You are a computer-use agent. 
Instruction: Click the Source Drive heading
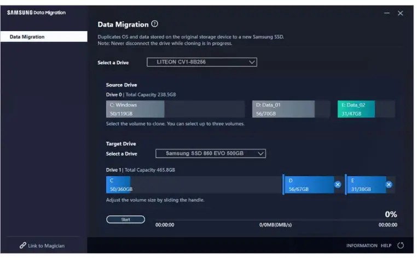[121, 85]
